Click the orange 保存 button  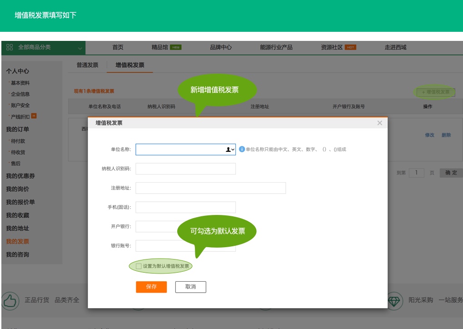151,287
